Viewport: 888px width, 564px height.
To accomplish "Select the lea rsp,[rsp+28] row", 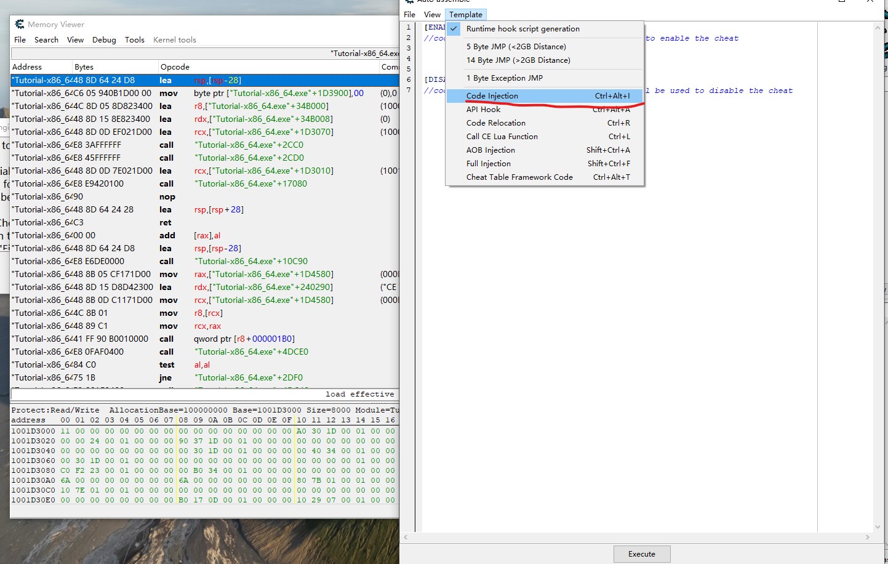I will click(x=205, y=210).
